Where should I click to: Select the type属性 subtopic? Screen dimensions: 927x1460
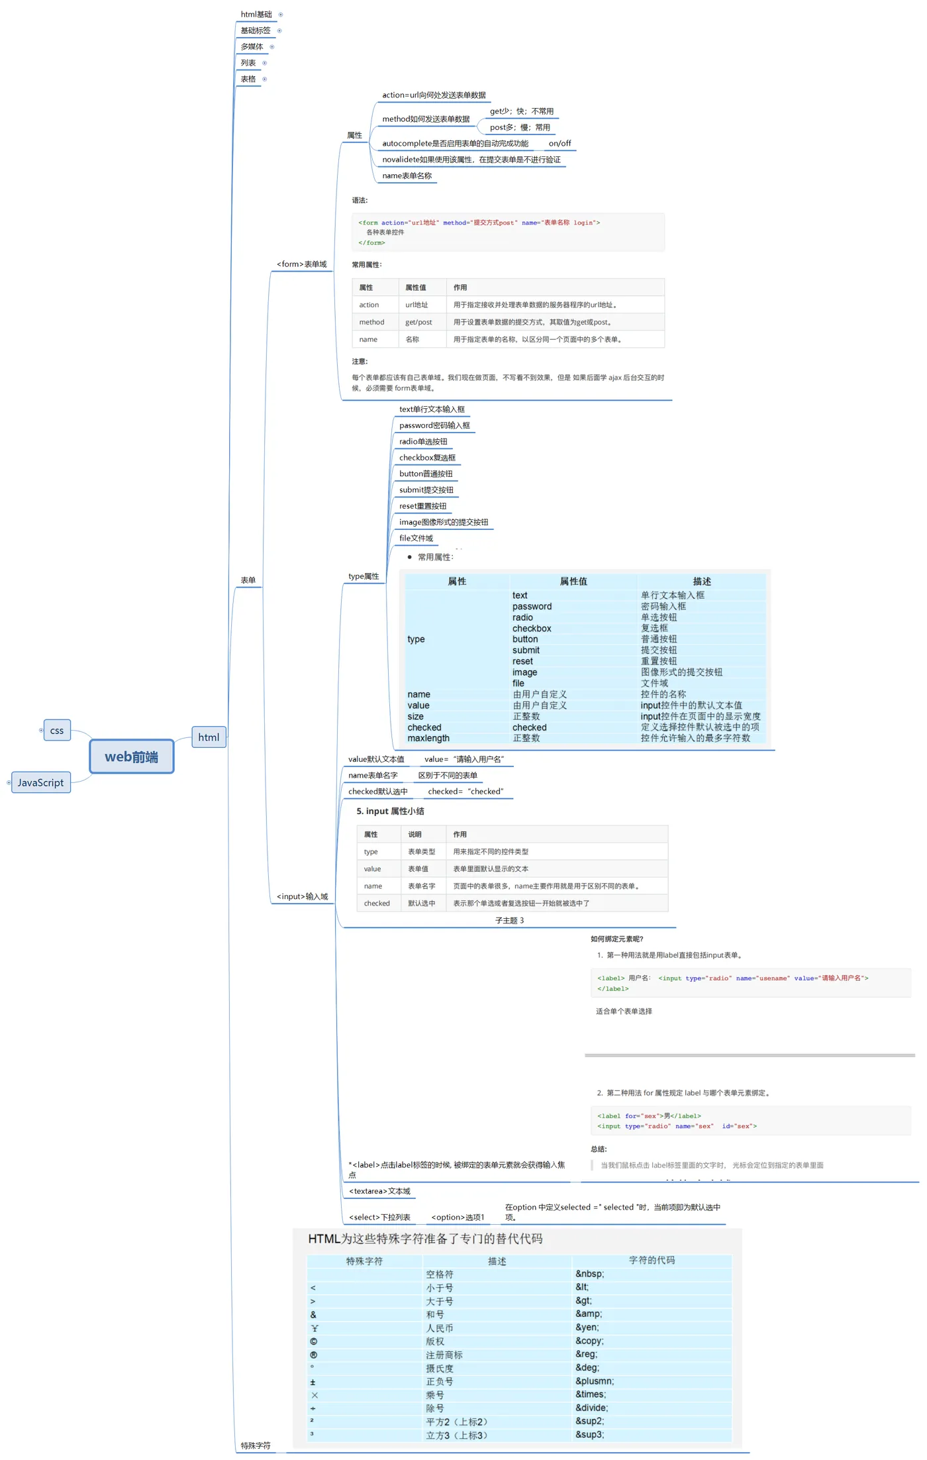364,577
